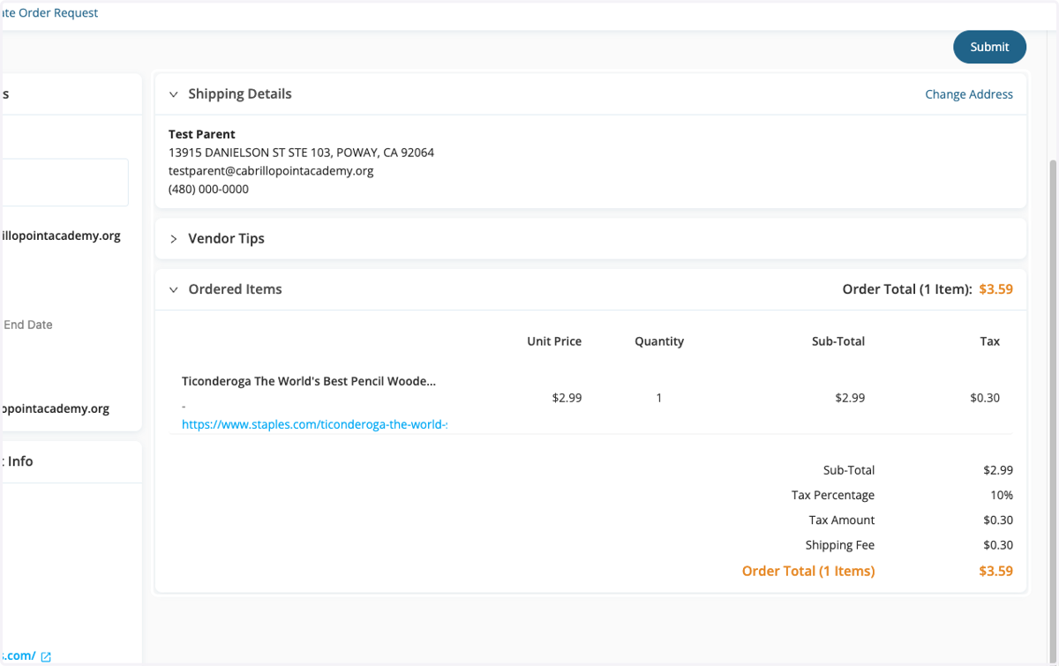Screen dimensions: 1059x666
Task: Submit the order request
Action: (989, 47)
